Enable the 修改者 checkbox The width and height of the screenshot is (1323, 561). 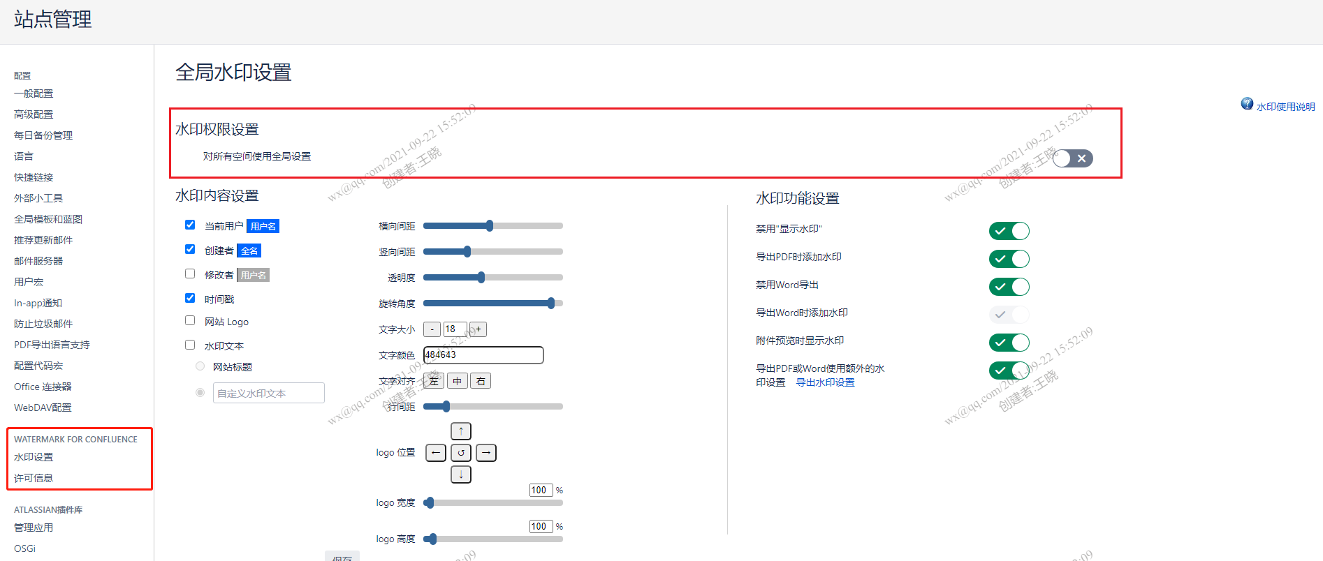pos(190,274)
